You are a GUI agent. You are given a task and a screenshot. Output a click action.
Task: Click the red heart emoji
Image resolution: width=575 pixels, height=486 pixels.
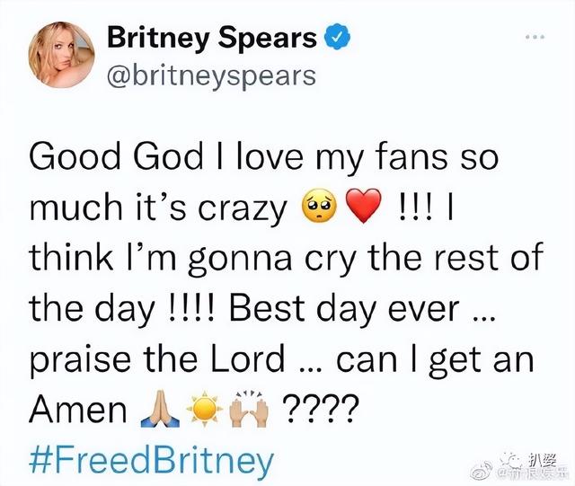click(364, 206)
